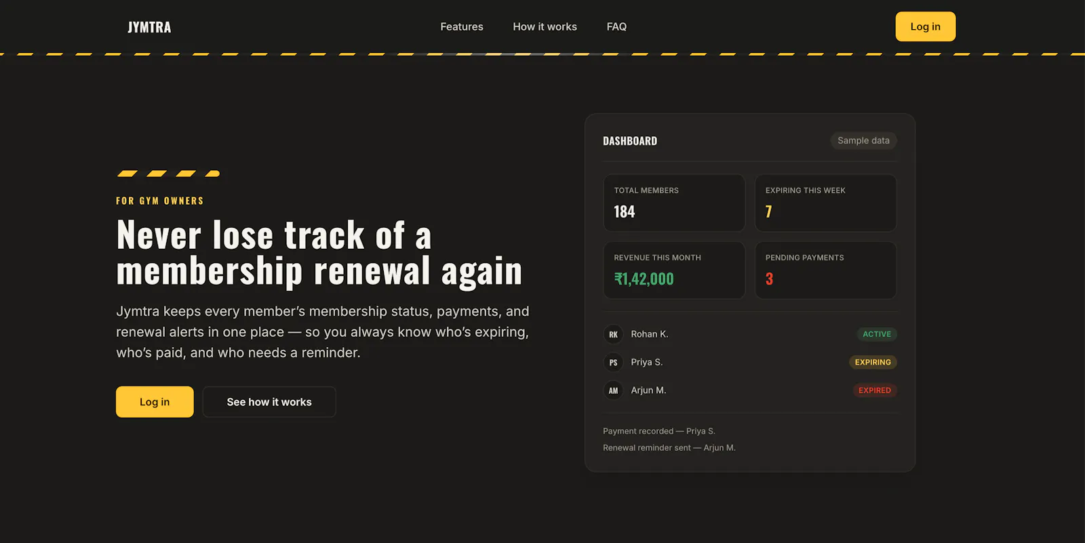Click the See how it works button
Image resolution: width=1085 pixels, height=543 pixels.
tap(269, 402)
